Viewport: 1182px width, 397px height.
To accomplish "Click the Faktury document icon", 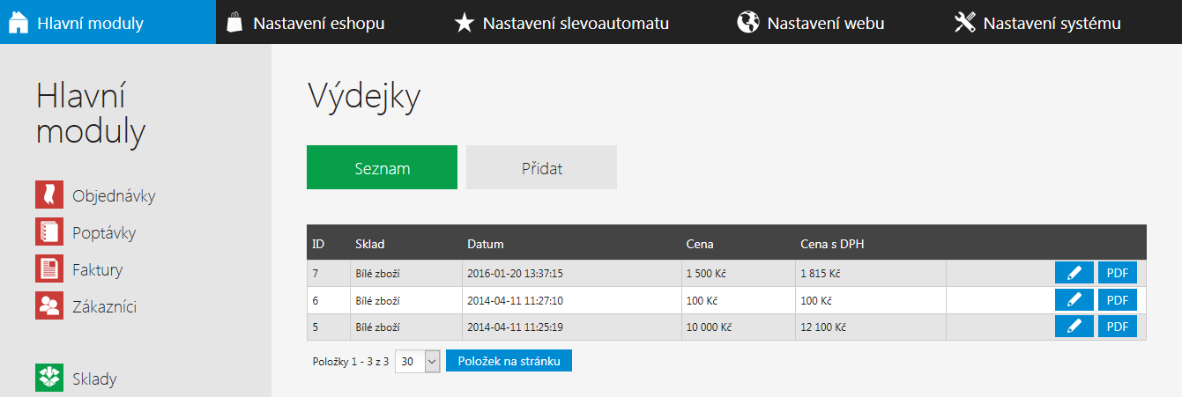I will (49, 268).
